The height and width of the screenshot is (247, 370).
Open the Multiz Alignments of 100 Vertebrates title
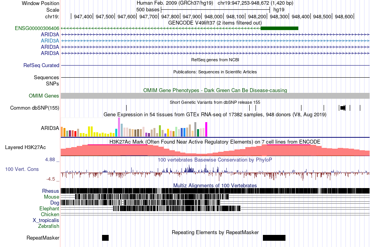pos(215,186)
